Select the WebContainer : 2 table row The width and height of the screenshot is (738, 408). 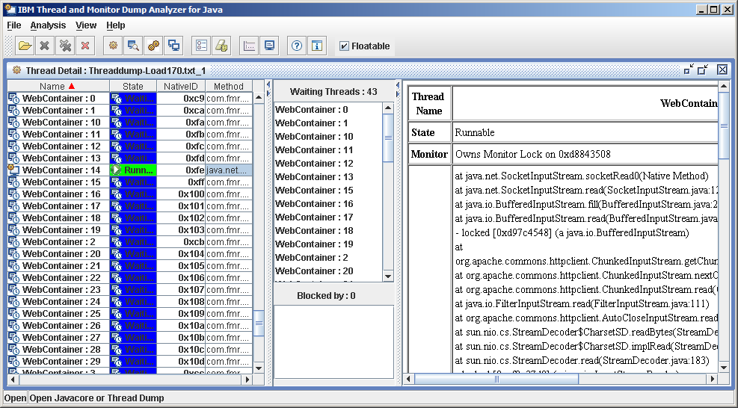click(58, 242)
